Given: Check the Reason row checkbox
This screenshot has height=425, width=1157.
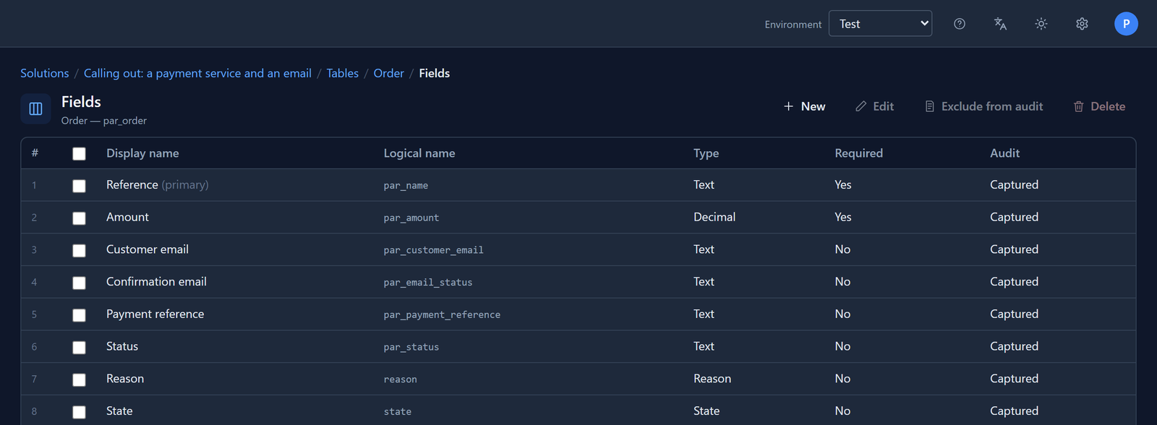Looking at the screenshot, I should [79, 379].
